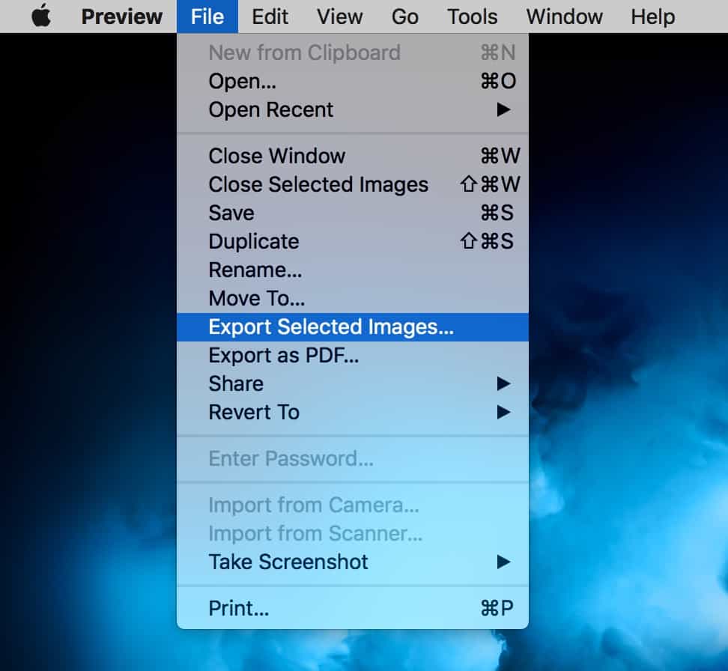
Task: Open the Window menu
Action: point(565,16)
